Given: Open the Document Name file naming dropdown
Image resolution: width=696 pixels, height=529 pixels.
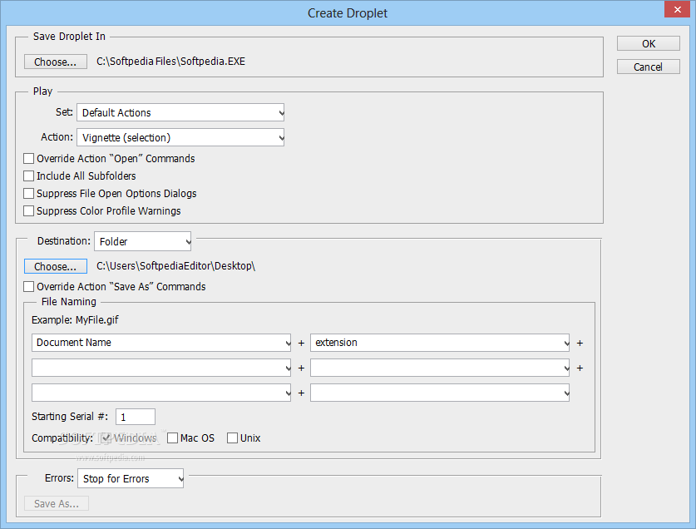Looking at the screenshot, I should (161, 343).
